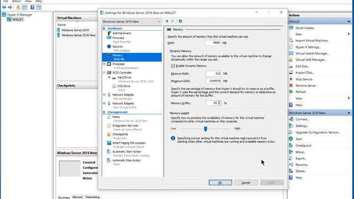Click Import Virtual Machine action

(x=312, y=40)
